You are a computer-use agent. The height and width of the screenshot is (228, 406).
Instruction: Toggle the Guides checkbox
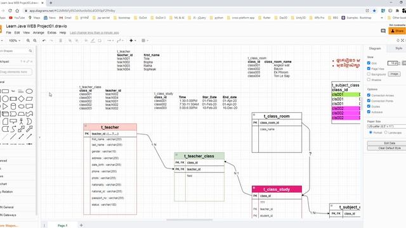coord(369,106)
